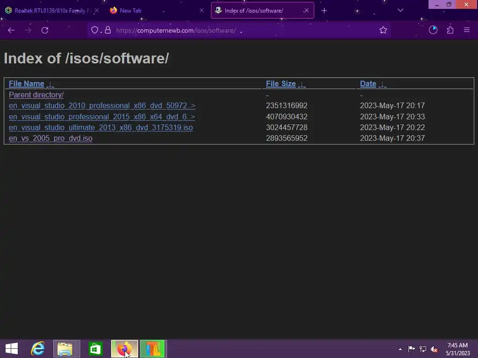Open Action Center flag icon
This screenshot has height=358, width=478.
[x=411, y=349]
